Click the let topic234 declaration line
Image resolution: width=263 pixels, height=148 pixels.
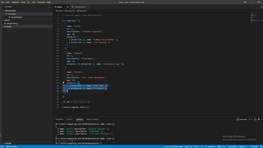[71, 21]
